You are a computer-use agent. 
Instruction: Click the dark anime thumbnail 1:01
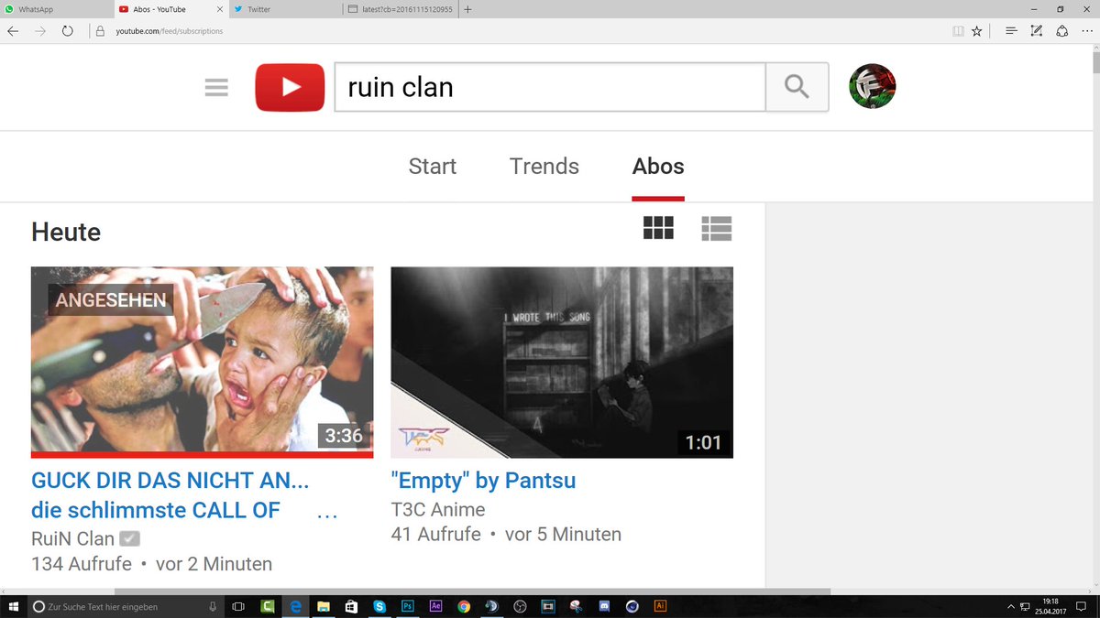pos(562,362)
